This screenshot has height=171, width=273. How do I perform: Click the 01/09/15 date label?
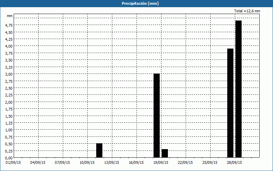(13, 163)
